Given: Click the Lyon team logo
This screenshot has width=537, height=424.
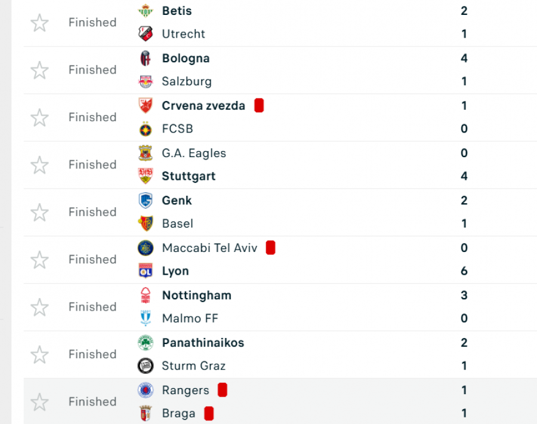Looking at the screenshot, I should (146, 271).
